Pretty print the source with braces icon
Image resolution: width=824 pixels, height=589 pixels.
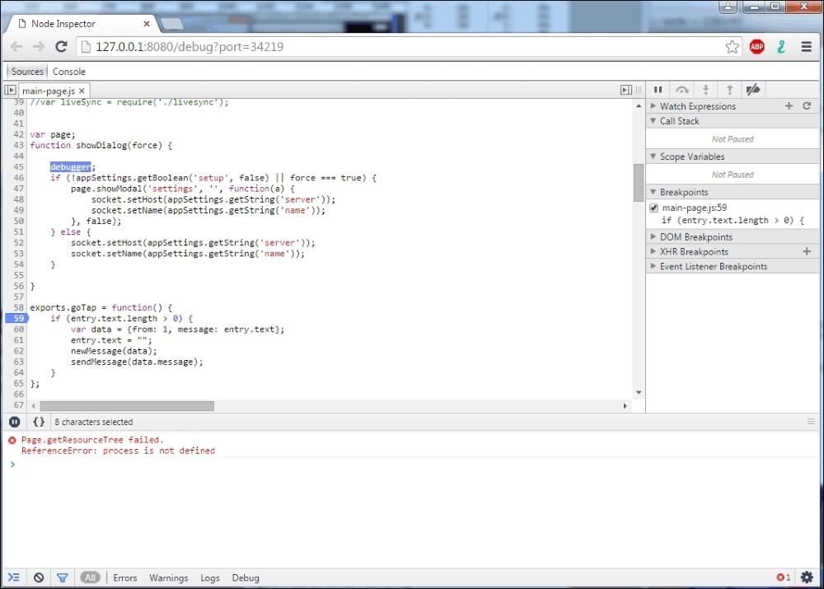point(39,422)
